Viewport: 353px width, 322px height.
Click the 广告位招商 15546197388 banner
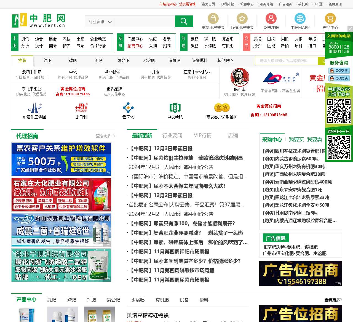(301, 273)
